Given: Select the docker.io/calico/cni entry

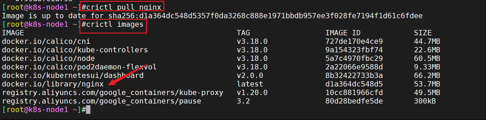Looking at the screenshot, I should click(x=46, y=41).
